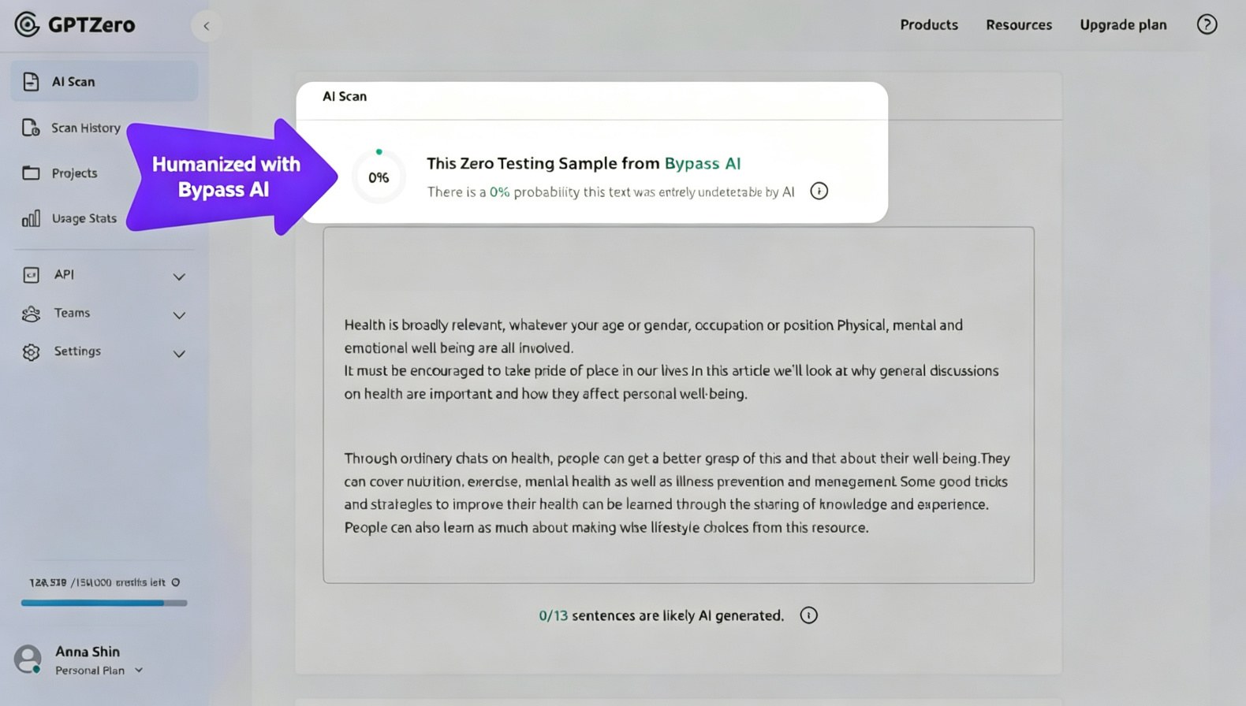View Usage Stats bar chart icon

click(31, 218)
